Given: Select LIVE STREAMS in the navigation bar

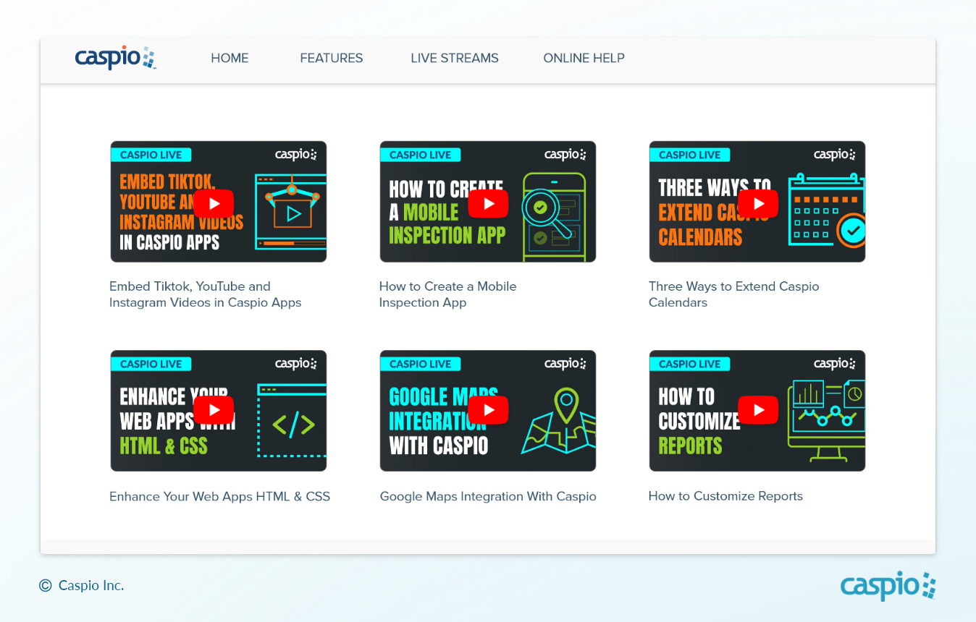Looking at the screenshot, I should tap(455, 58).
